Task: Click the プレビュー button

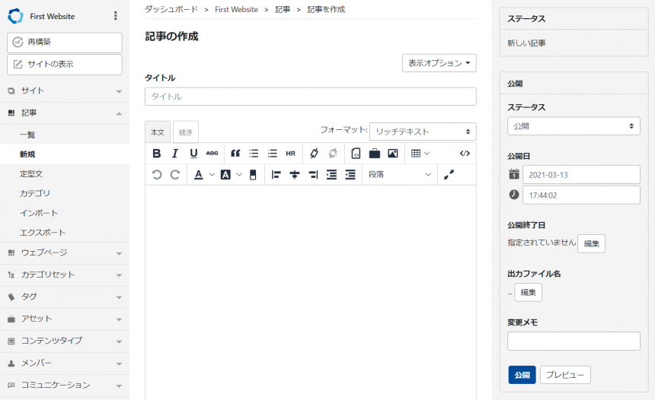Action: [x=565, y=375]
